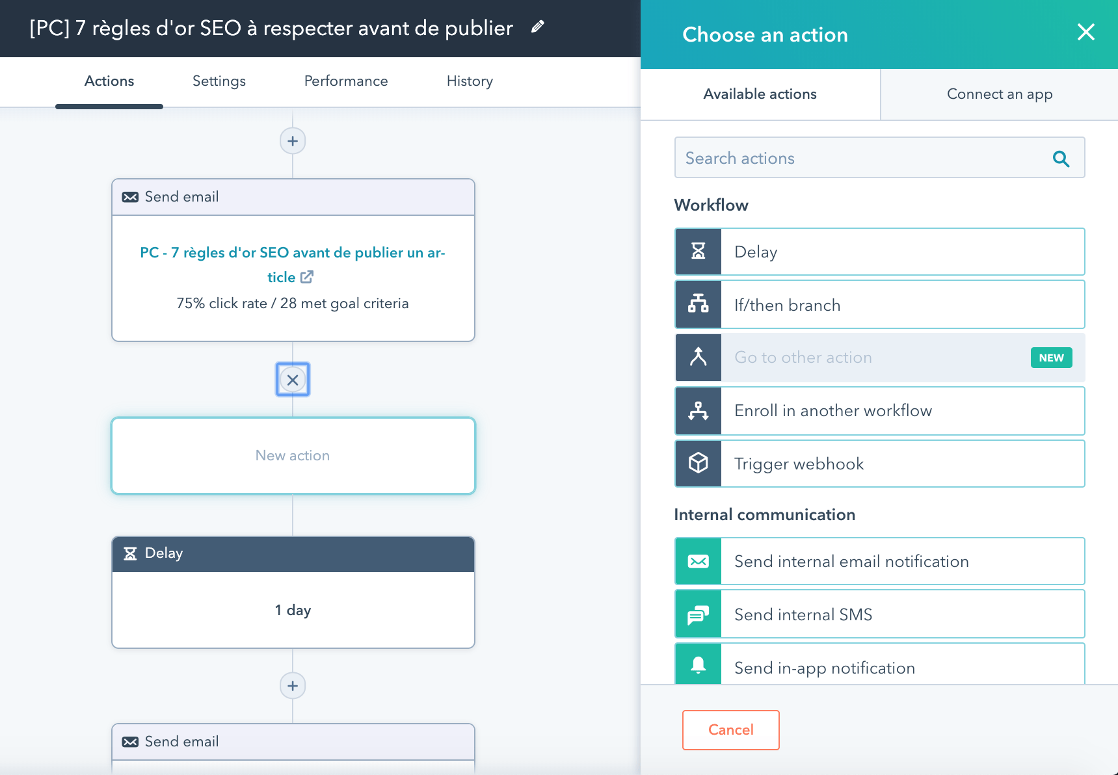Click the Send internal SMS chat icon
1118x775 pixels.
(x=699, y=614)
